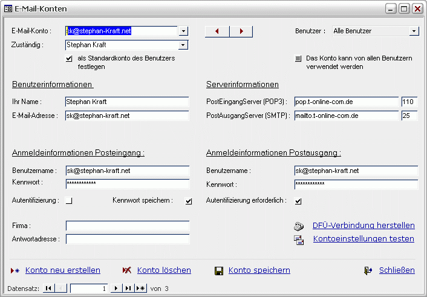Click the floppy disk save icon
Image resolution: width=427 pixels, height=297 pixels.
(218, 270)
